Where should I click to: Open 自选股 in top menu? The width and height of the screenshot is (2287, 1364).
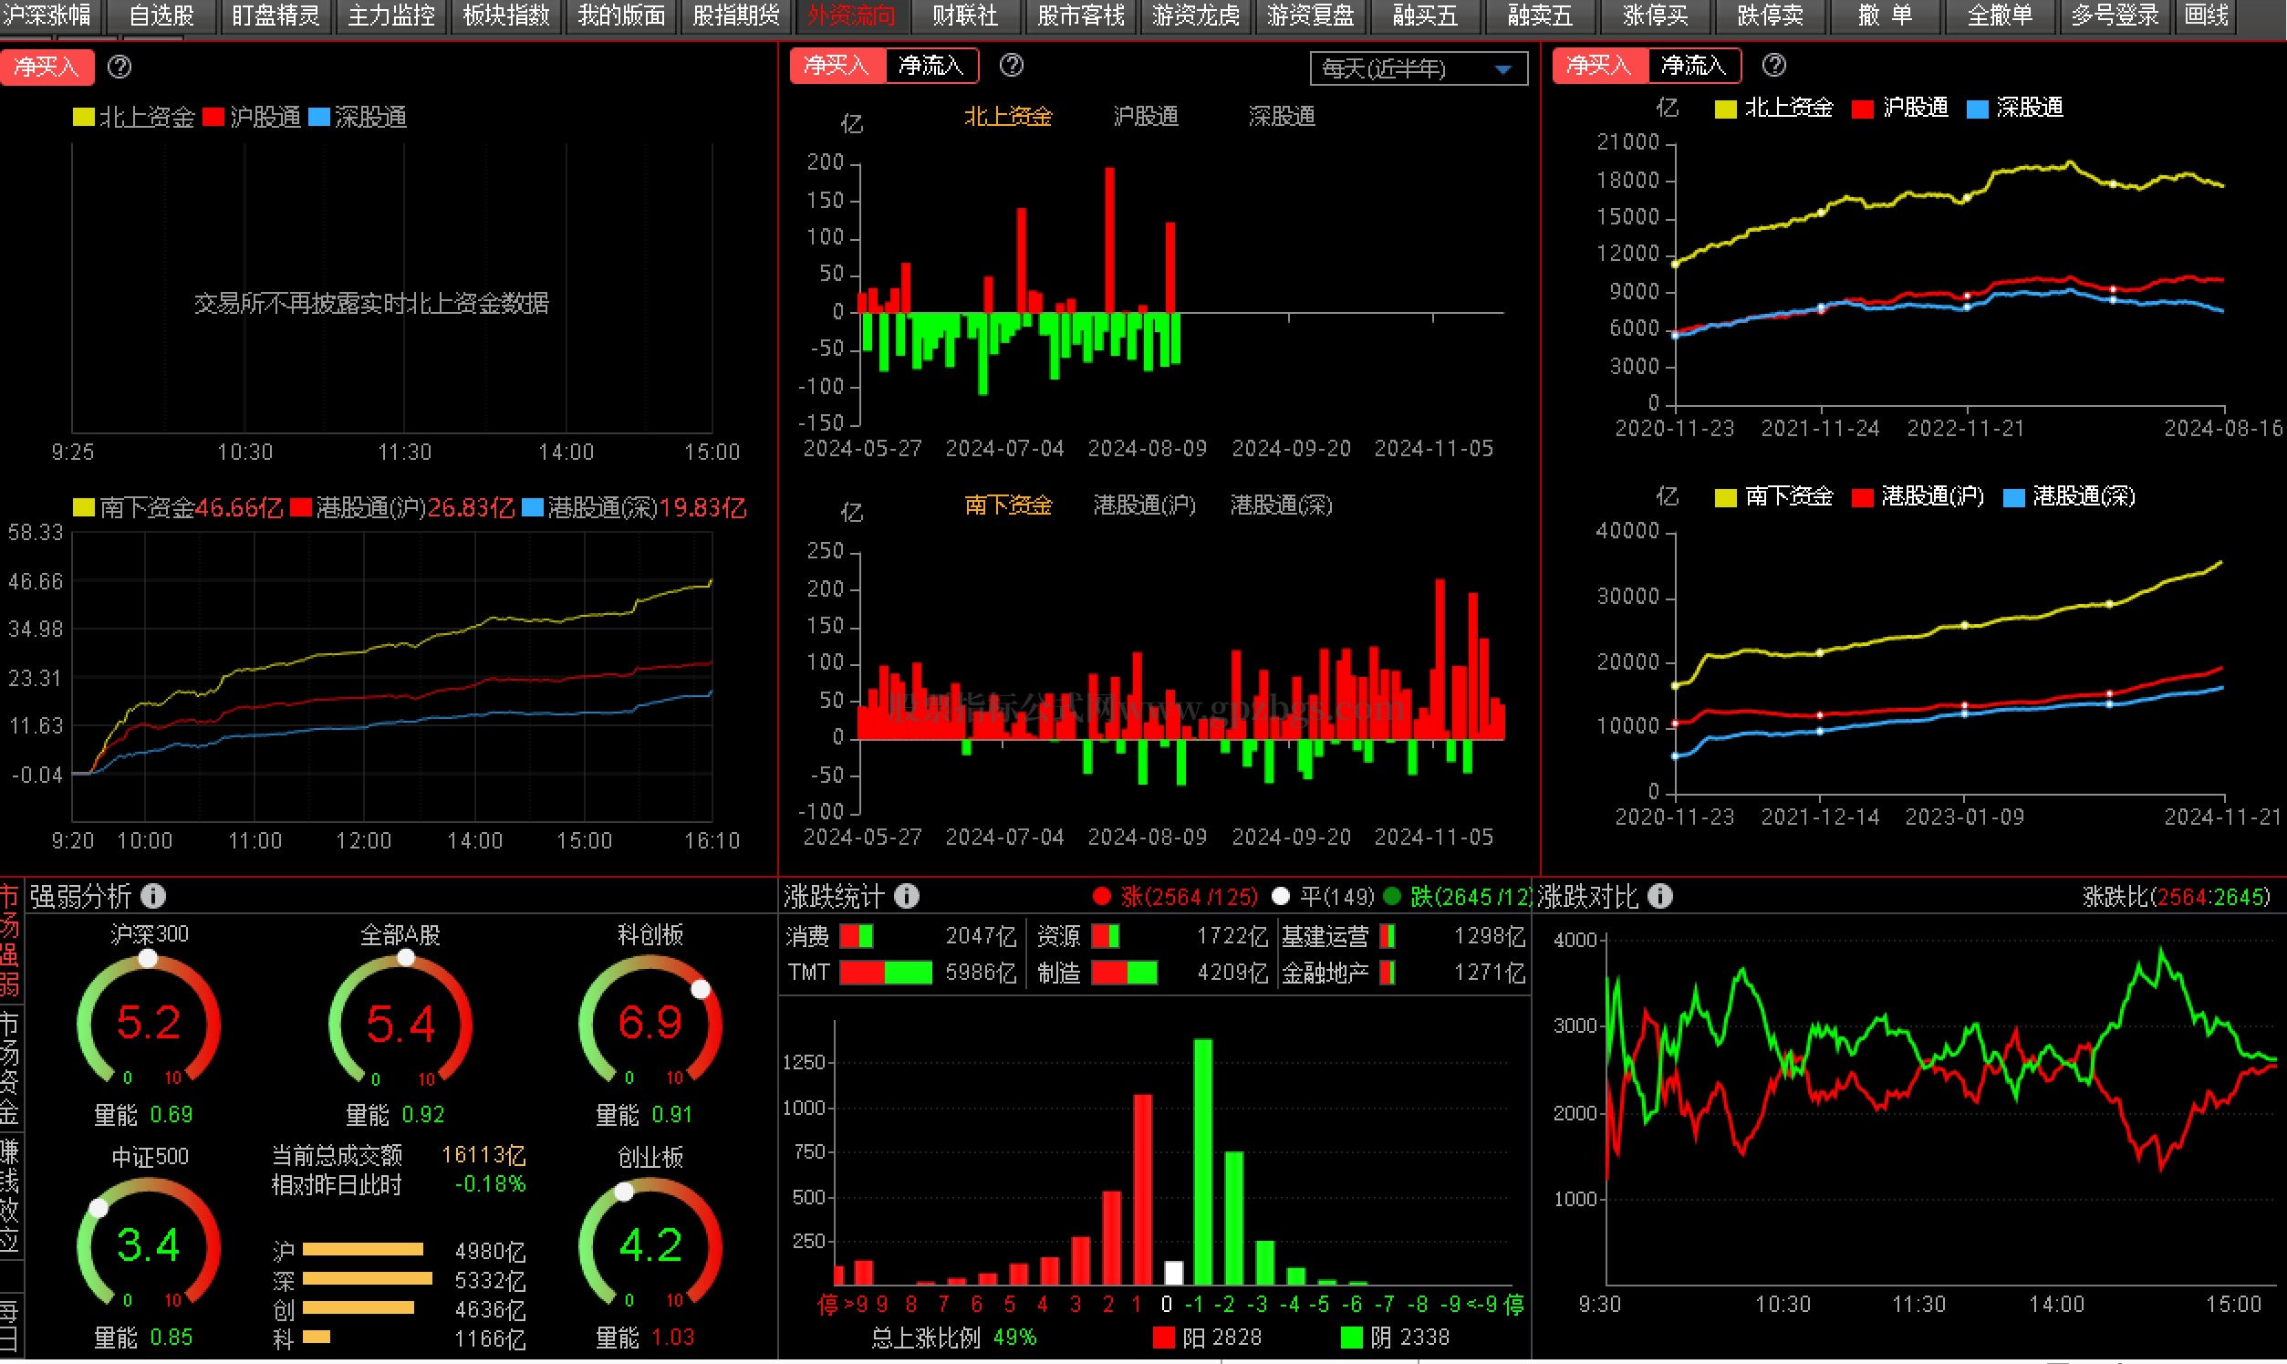[x=161, y=16]
